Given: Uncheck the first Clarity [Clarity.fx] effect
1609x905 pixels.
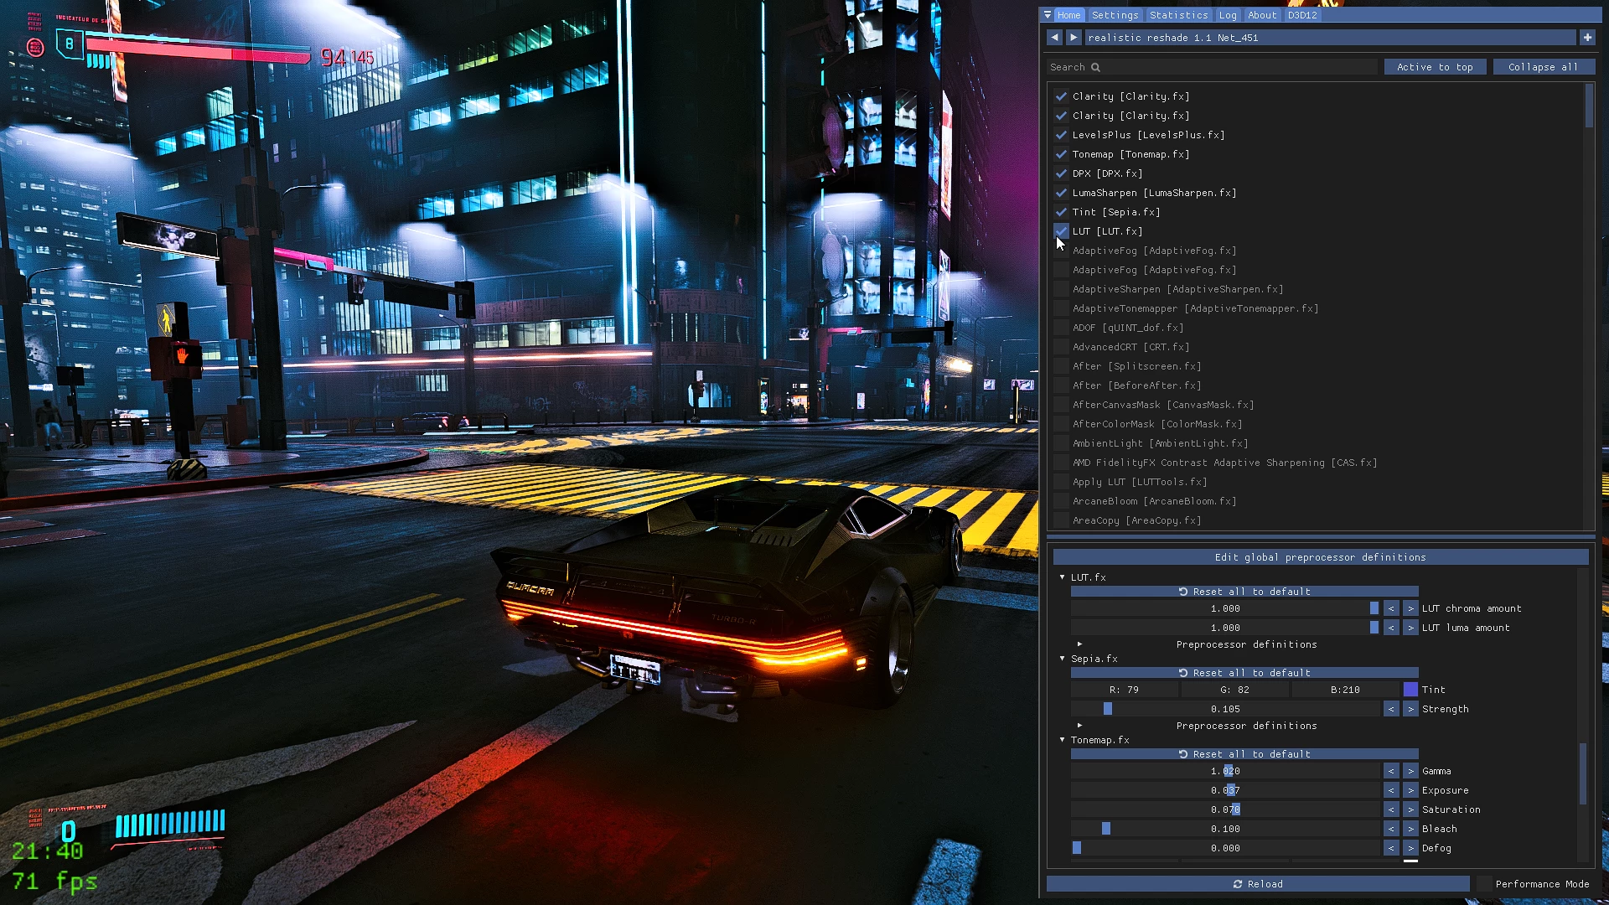Looking at the screenshot, I should tap(1061, 96).
